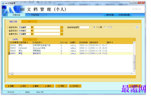Open the 检索条件3 field dropdown arrow

(32, 34)
